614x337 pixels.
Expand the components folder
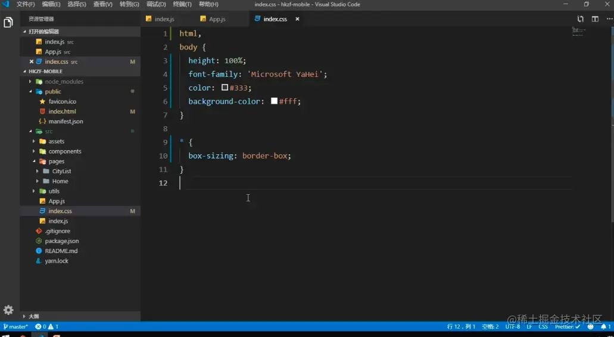coord(64,151)
